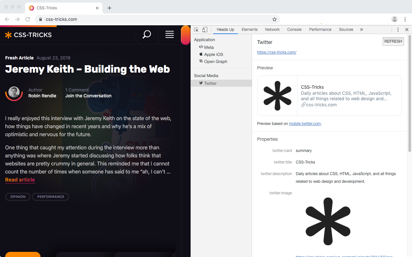Click the REFRESH button
This screenshot has height=257, width=412.
393,41
